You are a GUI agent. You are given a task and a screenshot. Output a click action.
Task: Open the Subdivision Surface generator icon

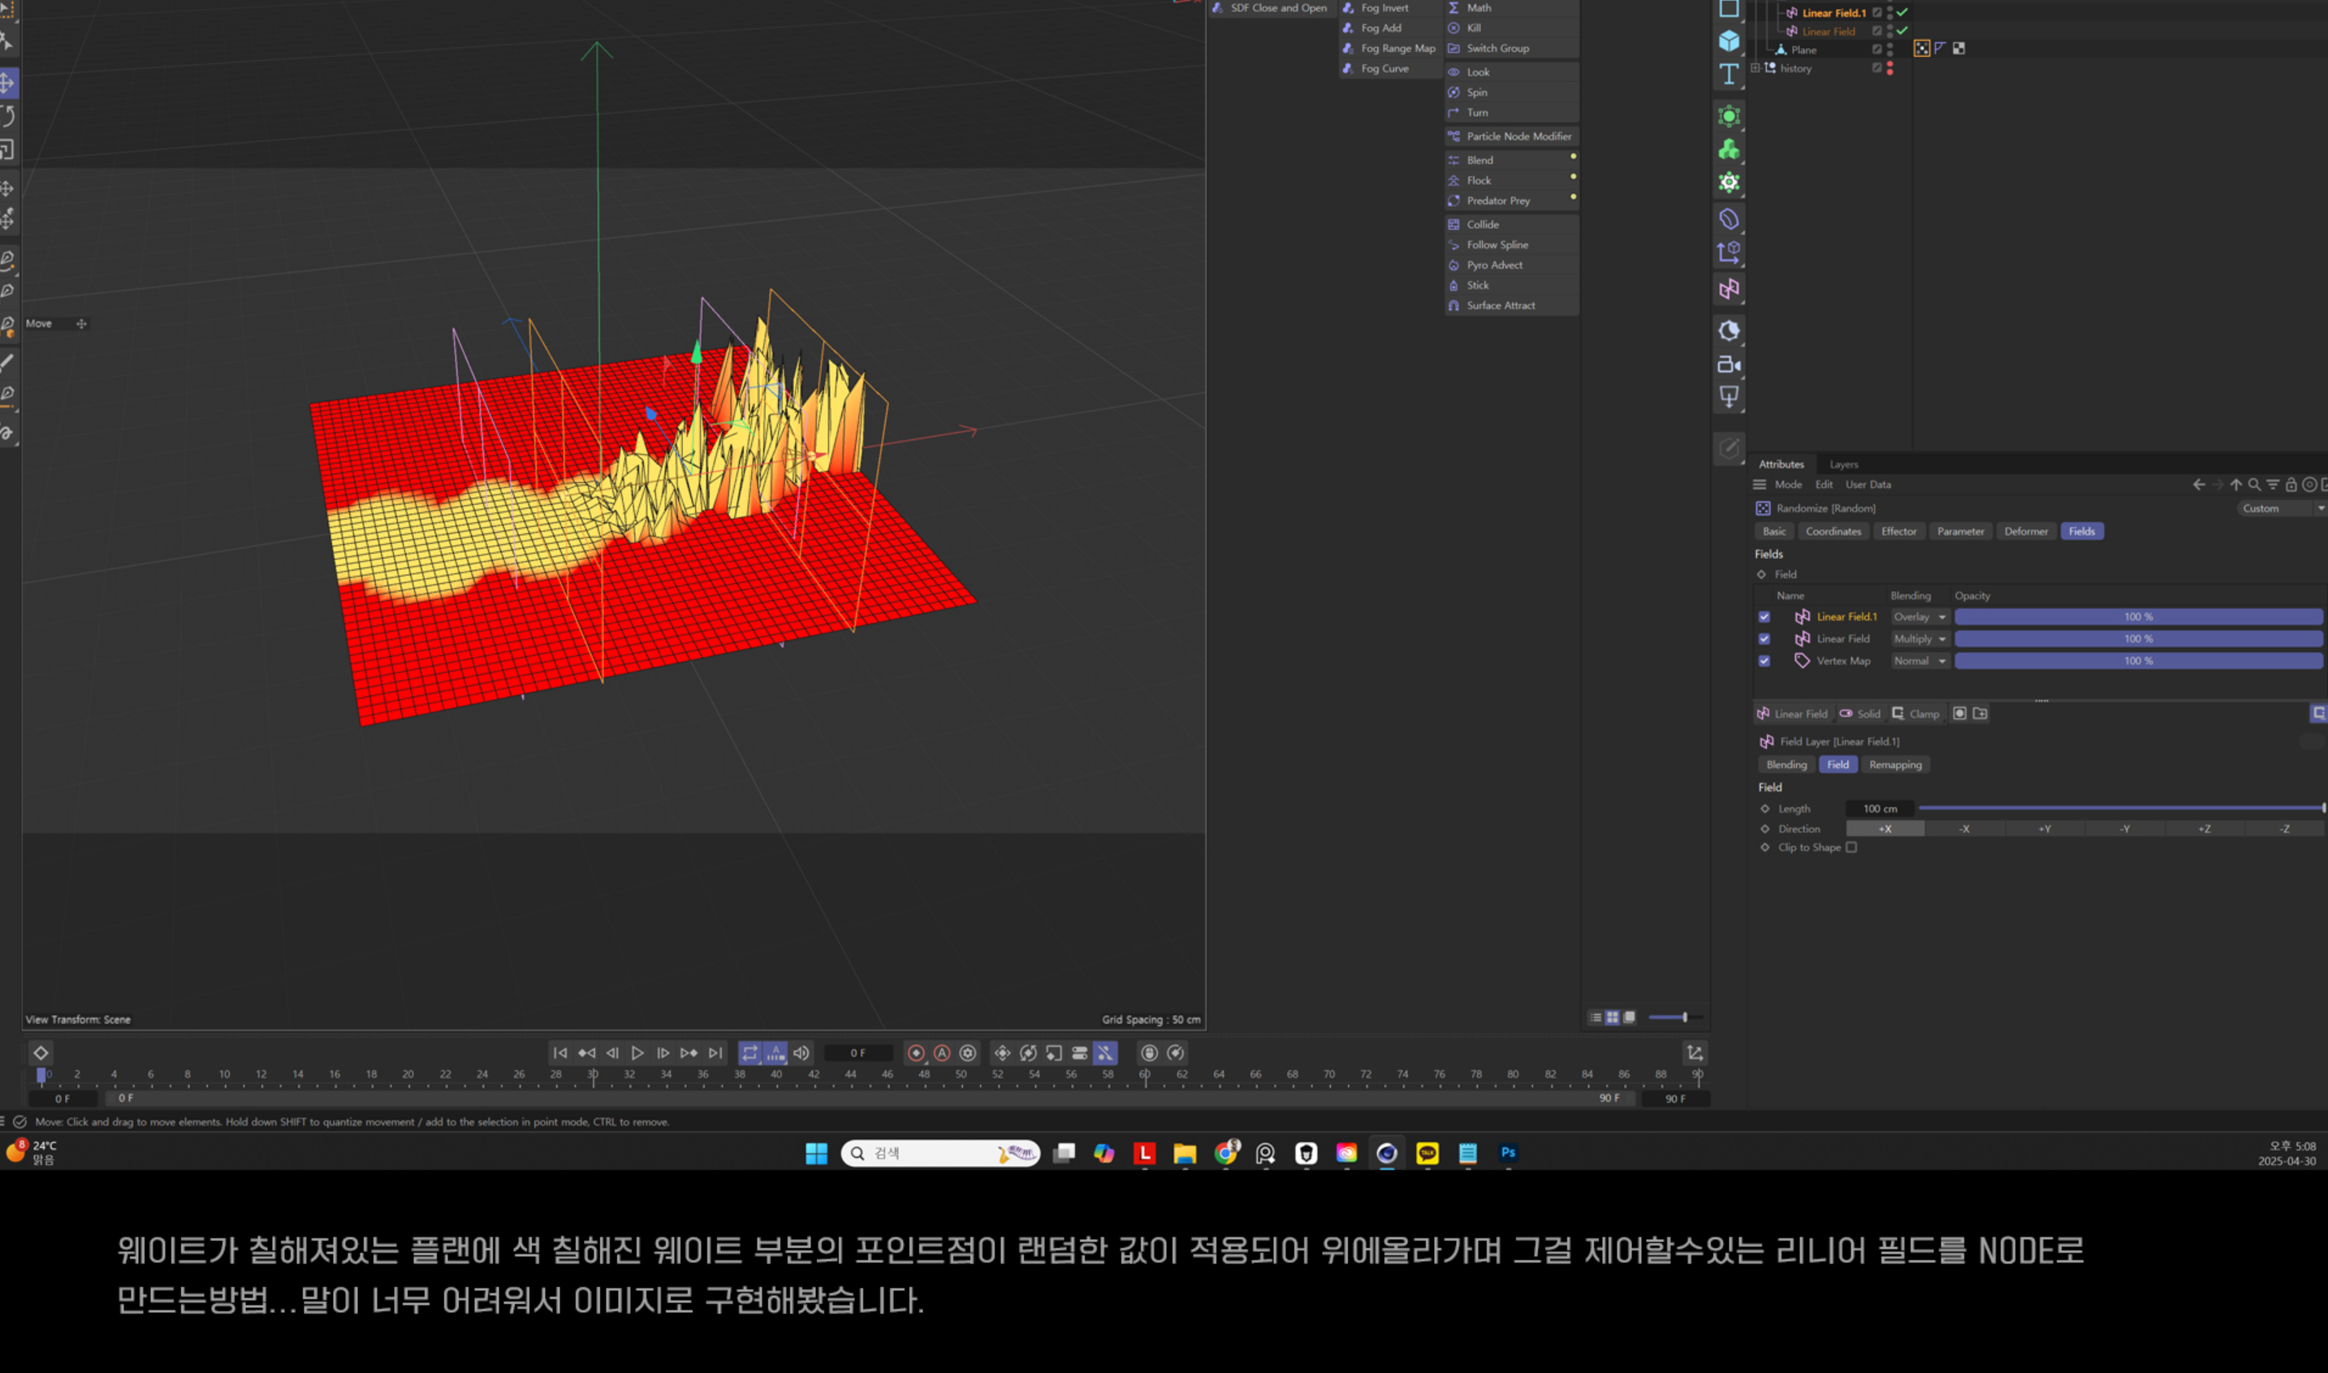pyautogui.click(x=1729, y=115)
